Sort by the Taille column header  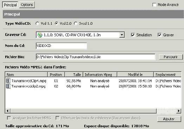(74, 75)
